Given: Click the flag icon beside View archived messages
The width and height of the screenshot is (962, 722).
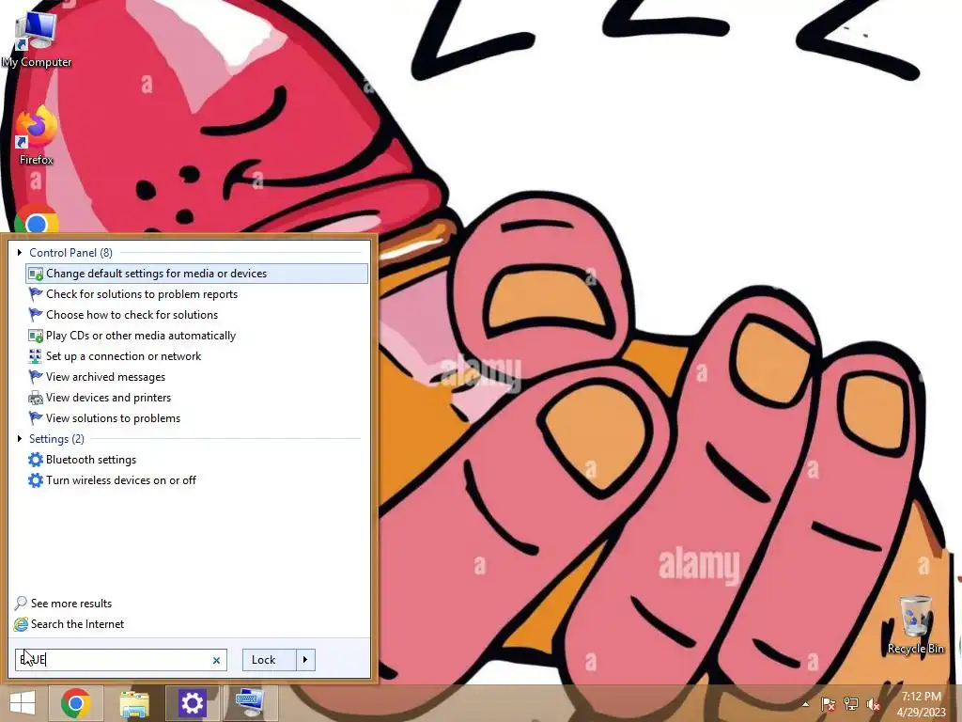Looking at the screenshot, I should click(36, 376).
